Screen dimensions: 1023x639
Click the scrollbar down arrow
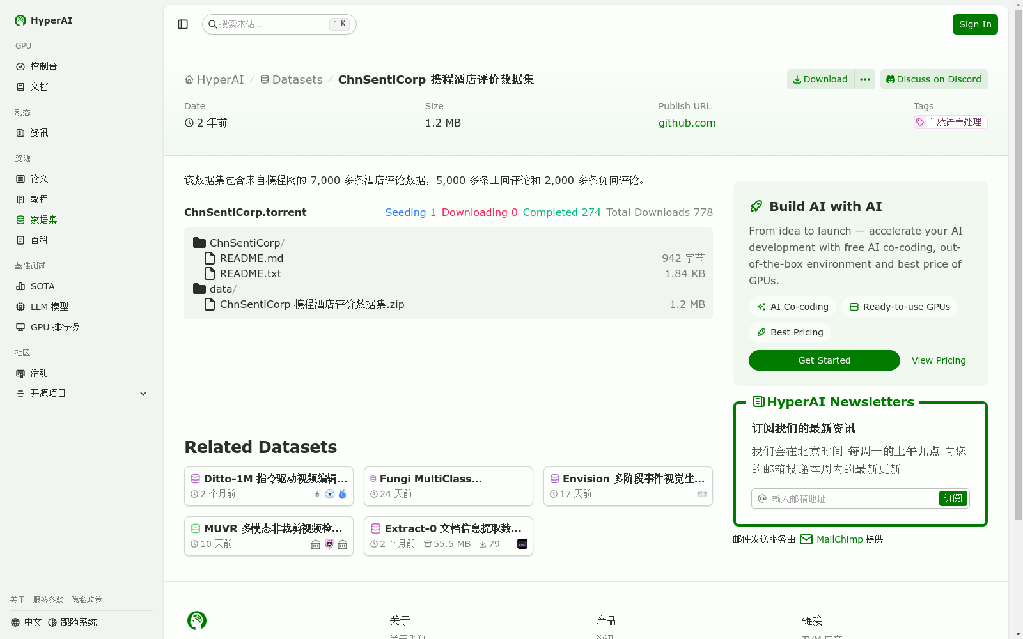tap(1018, 634)
